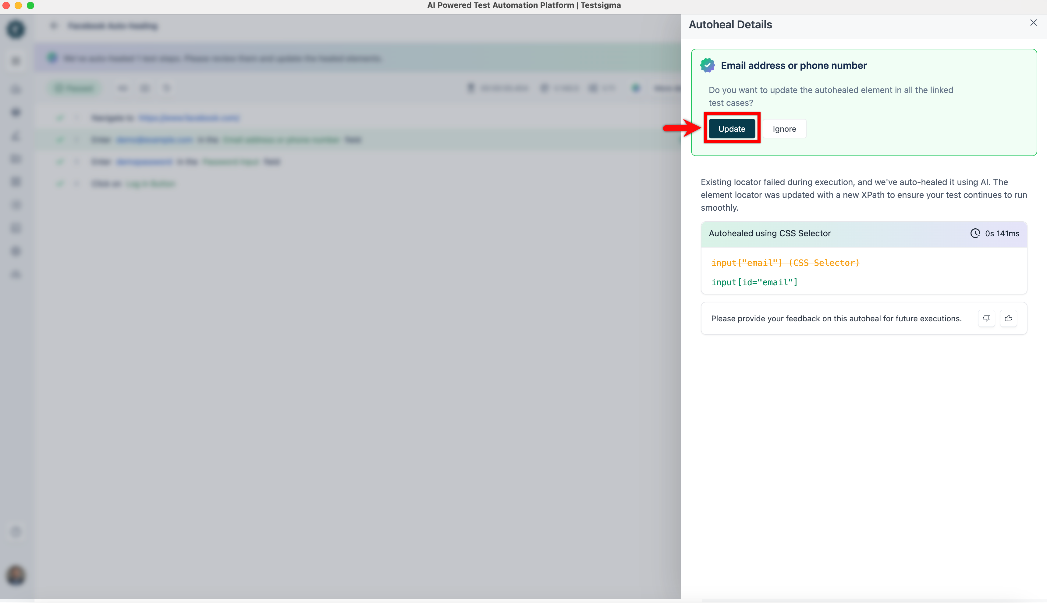The width and height of the screenshot is (1047, 603).
Task: Open the facebook.com URL link in Navigate step
Action: (x=189, y=118)
